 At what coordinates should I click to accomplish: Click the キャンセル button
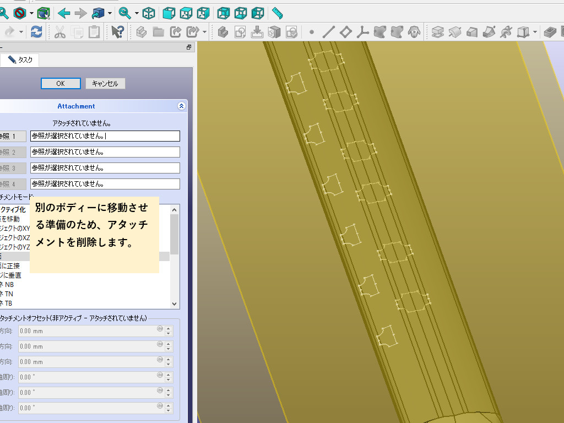(x=105, y=83)
